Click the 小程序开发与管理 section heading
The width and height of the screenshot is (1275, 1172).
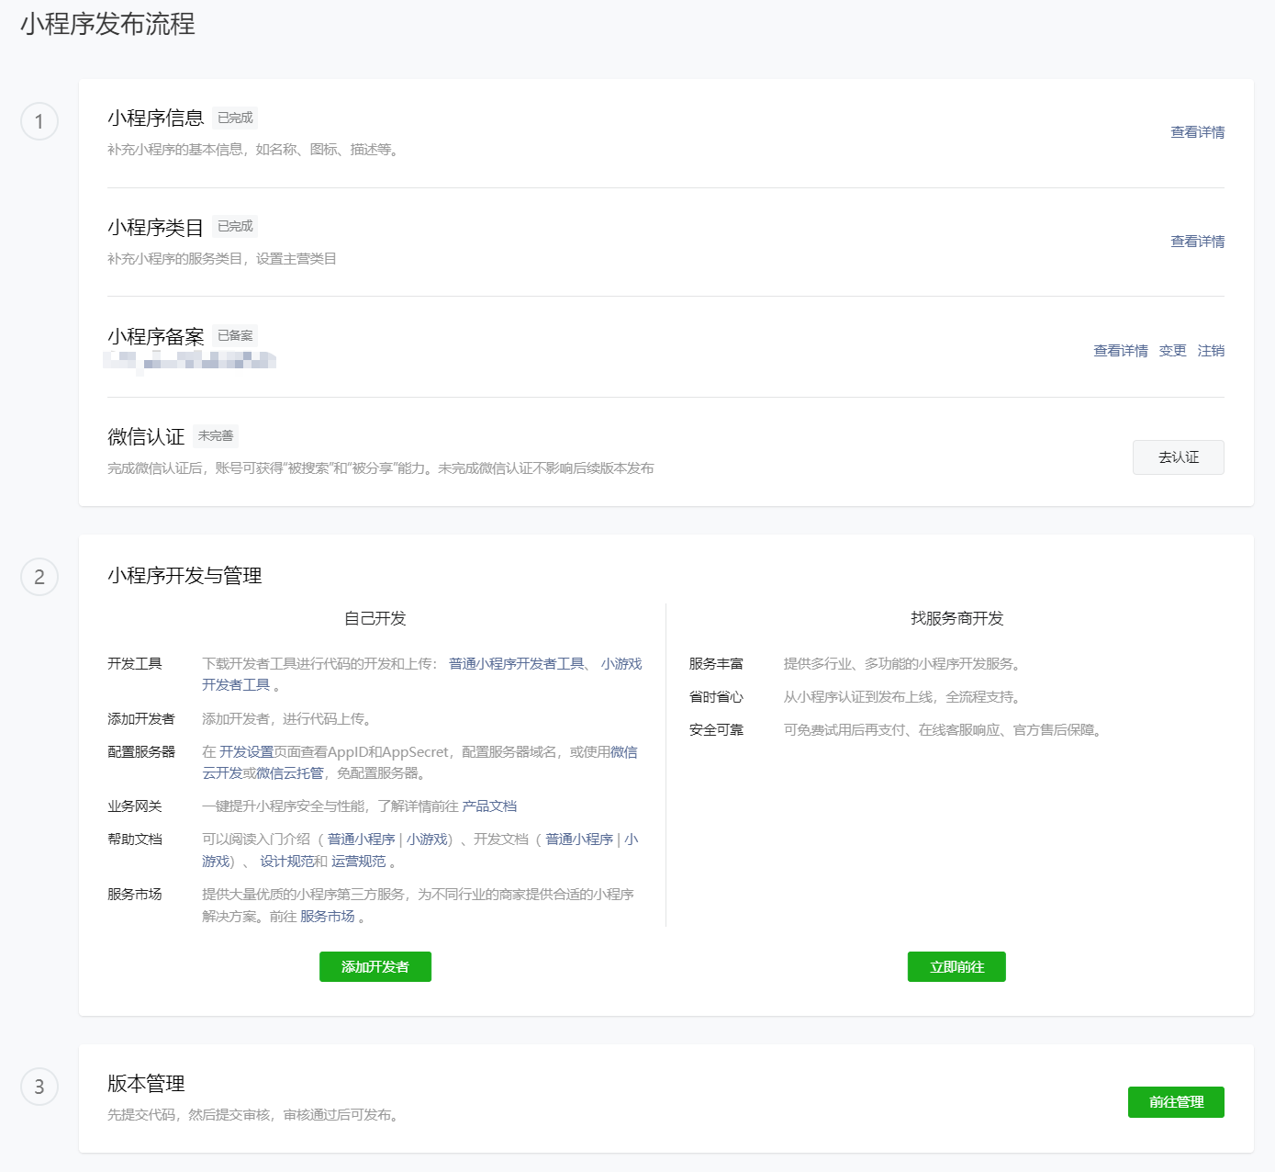(x=185, y=576)
